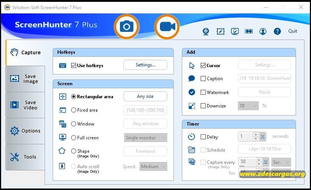Click the Any window button
This screenshot has width=311, height=190.
click(145, 124)
